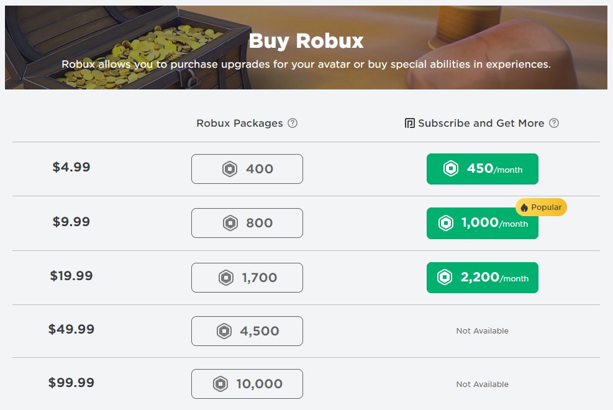The height and width of the screenshot is (410, 613).
Task: Select the 1,700 Robux package button
Action: (247, 278)
